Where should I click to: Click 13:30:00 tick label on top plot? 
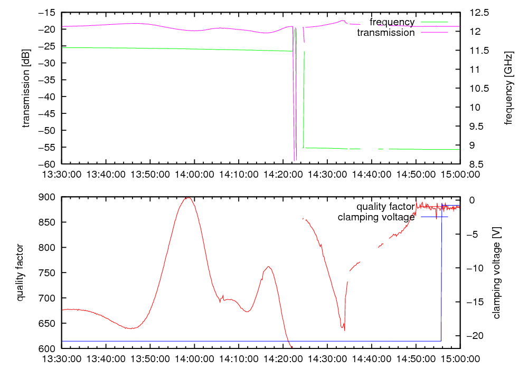62,173
